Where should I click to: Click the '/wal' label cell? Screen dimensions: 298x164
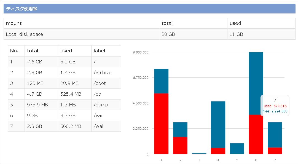pyautogui.click(x=106, y=126)
